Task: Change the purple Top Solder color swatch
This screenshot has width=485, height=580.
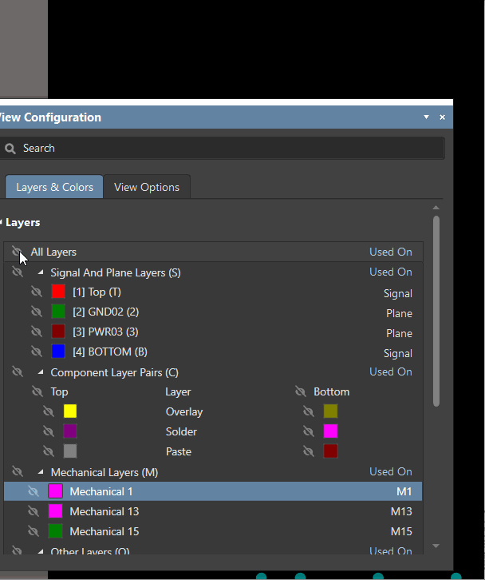Action: (70, 431)
